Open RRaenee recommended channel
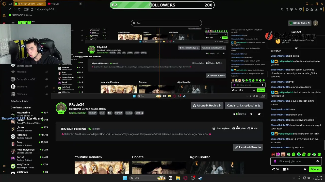This screenshot has height=182, width=325. (29, 136)
